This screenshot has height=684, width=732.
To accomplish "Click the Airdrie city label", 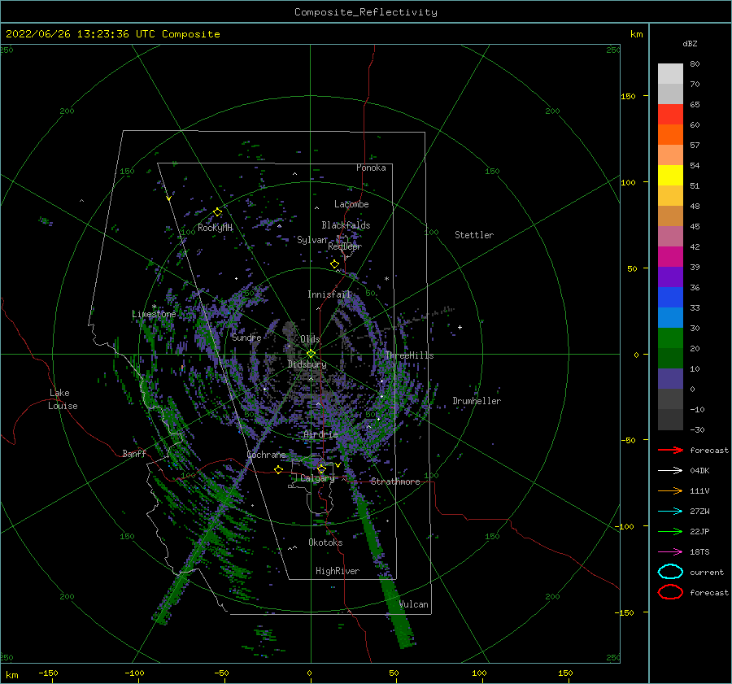I will [320, 434].
